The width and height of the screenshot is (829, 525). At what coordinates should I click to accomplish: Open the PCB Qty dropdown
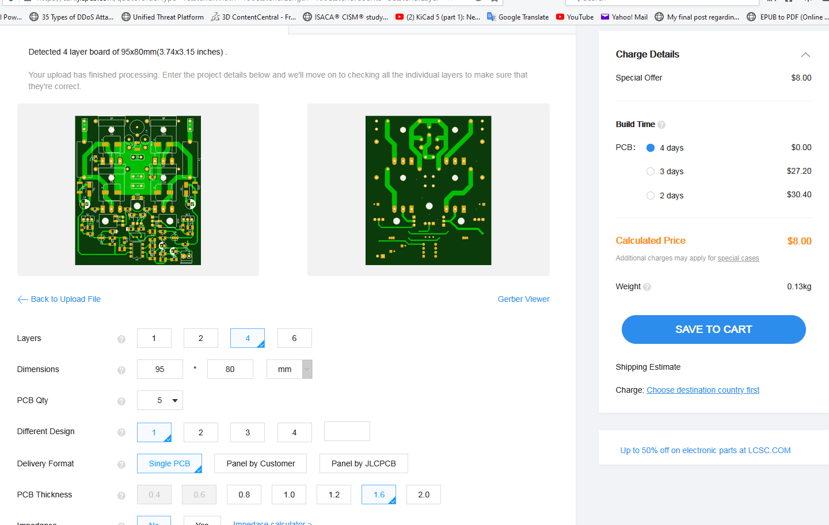(160, 400)
